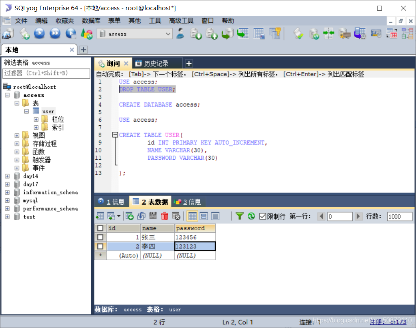The image size is (416, 328).
Task: Switch to form view icon
Action: (x=204, y=216)
